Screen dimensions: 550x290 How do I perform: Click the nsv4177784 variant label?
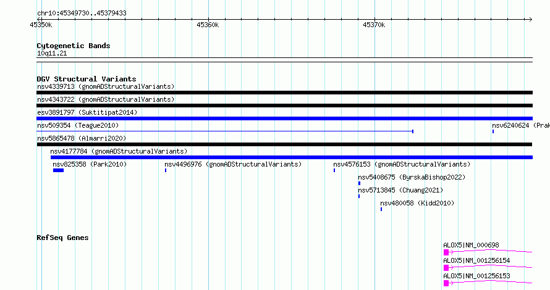119,151
